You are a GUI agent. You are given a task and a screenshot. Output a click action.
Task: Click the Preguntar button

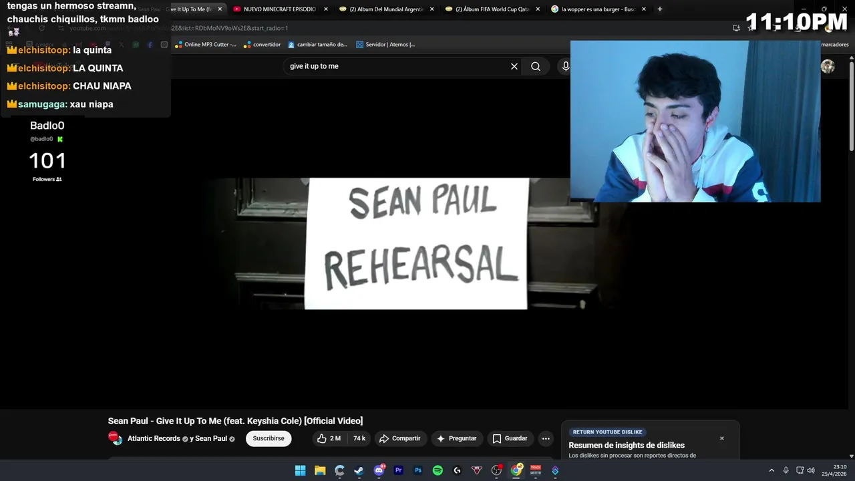click(x=457, y=438)
